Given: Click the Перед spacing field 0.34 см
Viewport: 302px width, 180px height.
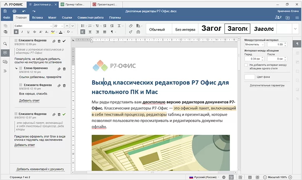Looking at the screenshot, I should 254,59.
